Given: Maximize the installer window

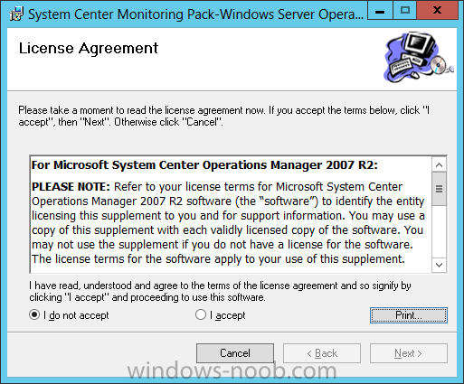Looking at the screenshot, I should click(x=405, y=11).
